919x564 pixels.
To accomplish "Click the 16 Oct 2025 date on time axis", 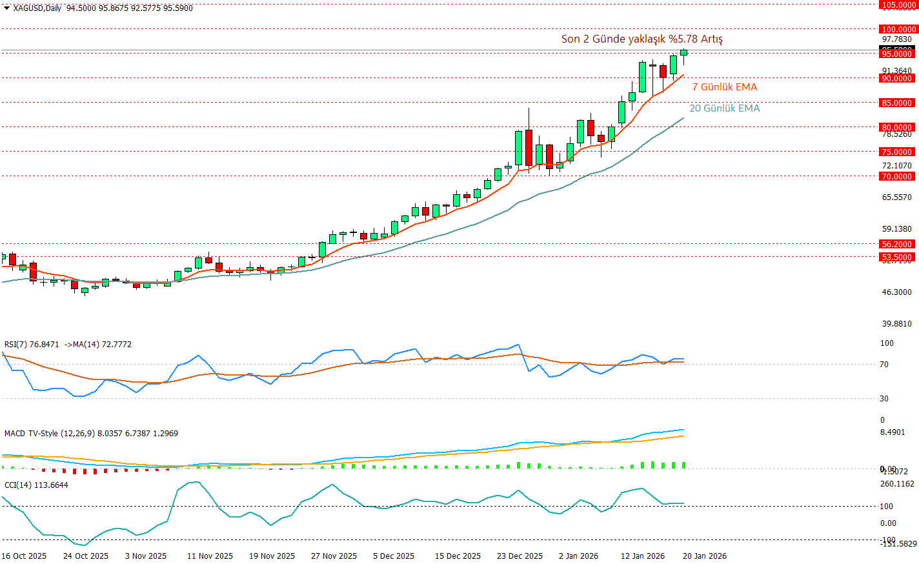I will 24,556.
